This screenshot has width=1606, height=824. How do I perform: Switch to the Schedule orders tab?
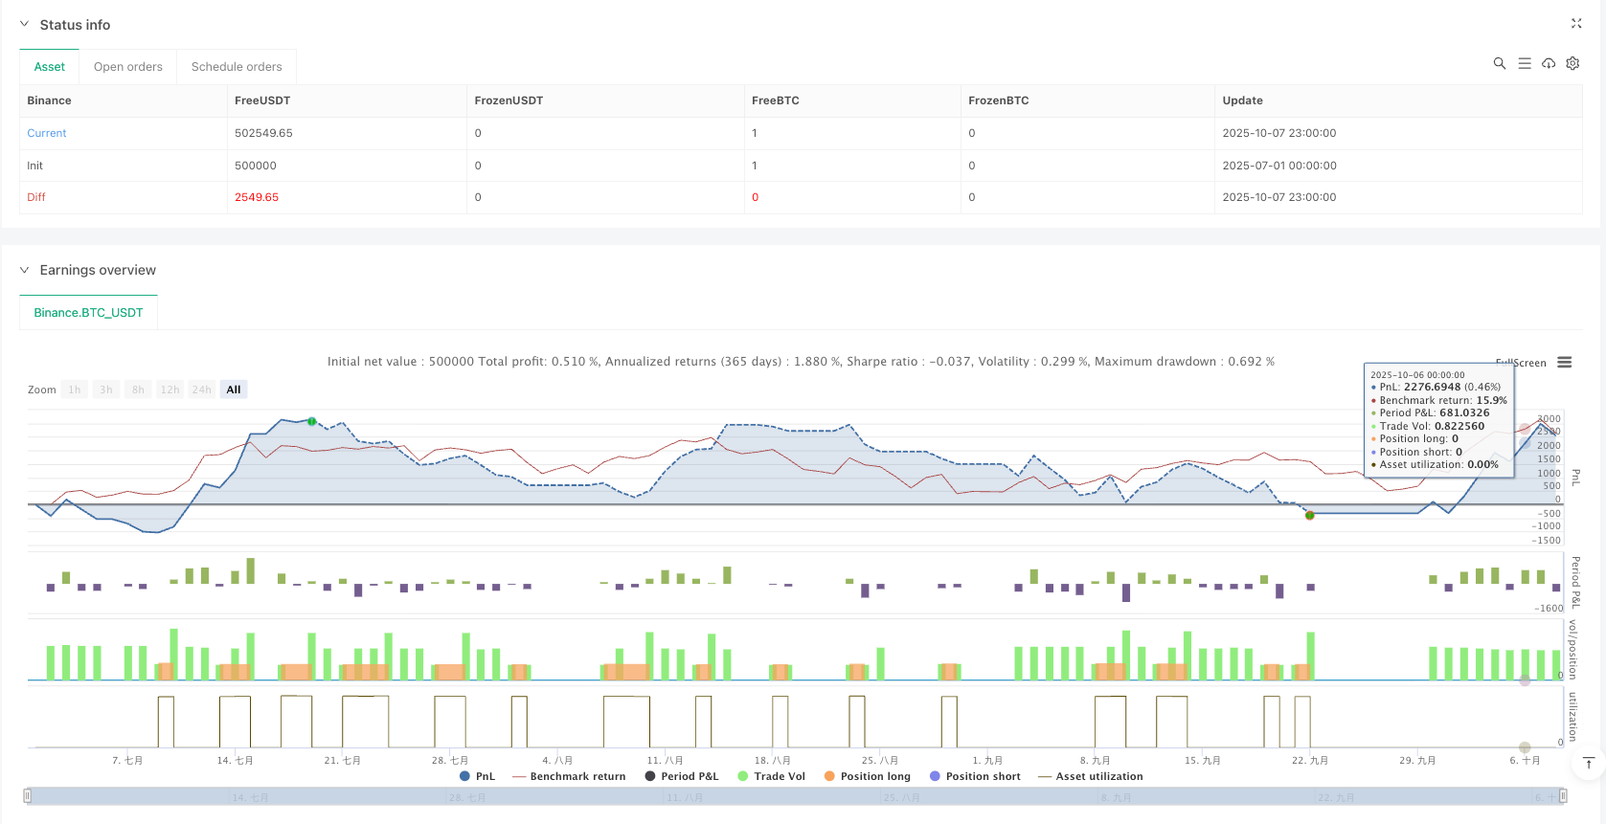[237, 67]
